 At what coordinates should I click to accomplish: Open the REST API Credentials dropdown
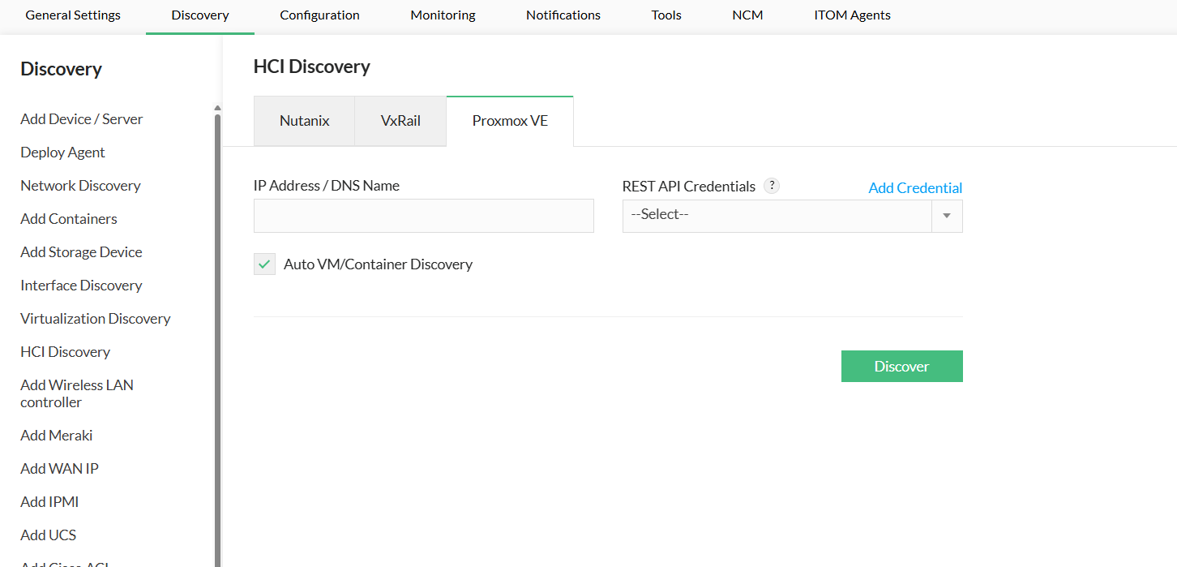click(x=777, y=216)
